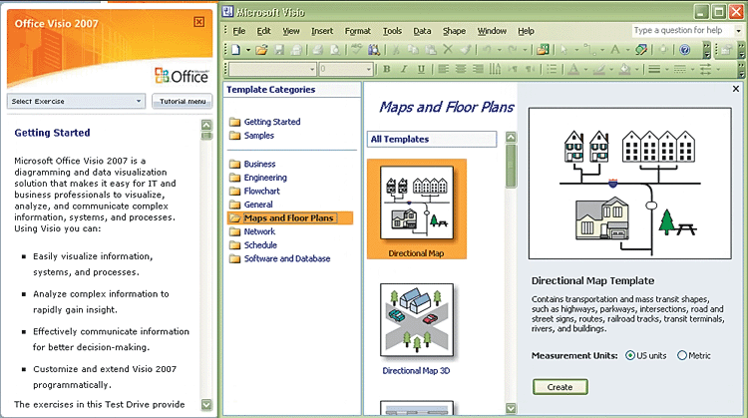Open the Fill Color dropdown arrow
The image size is (748, 418).
point(637,70)
